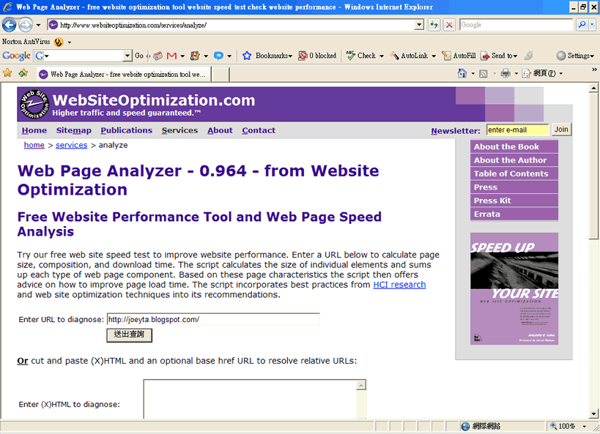Open the Norton AntiVirus dropdown arrow
This screenshot has height=434, width=600.
point(70,42)
